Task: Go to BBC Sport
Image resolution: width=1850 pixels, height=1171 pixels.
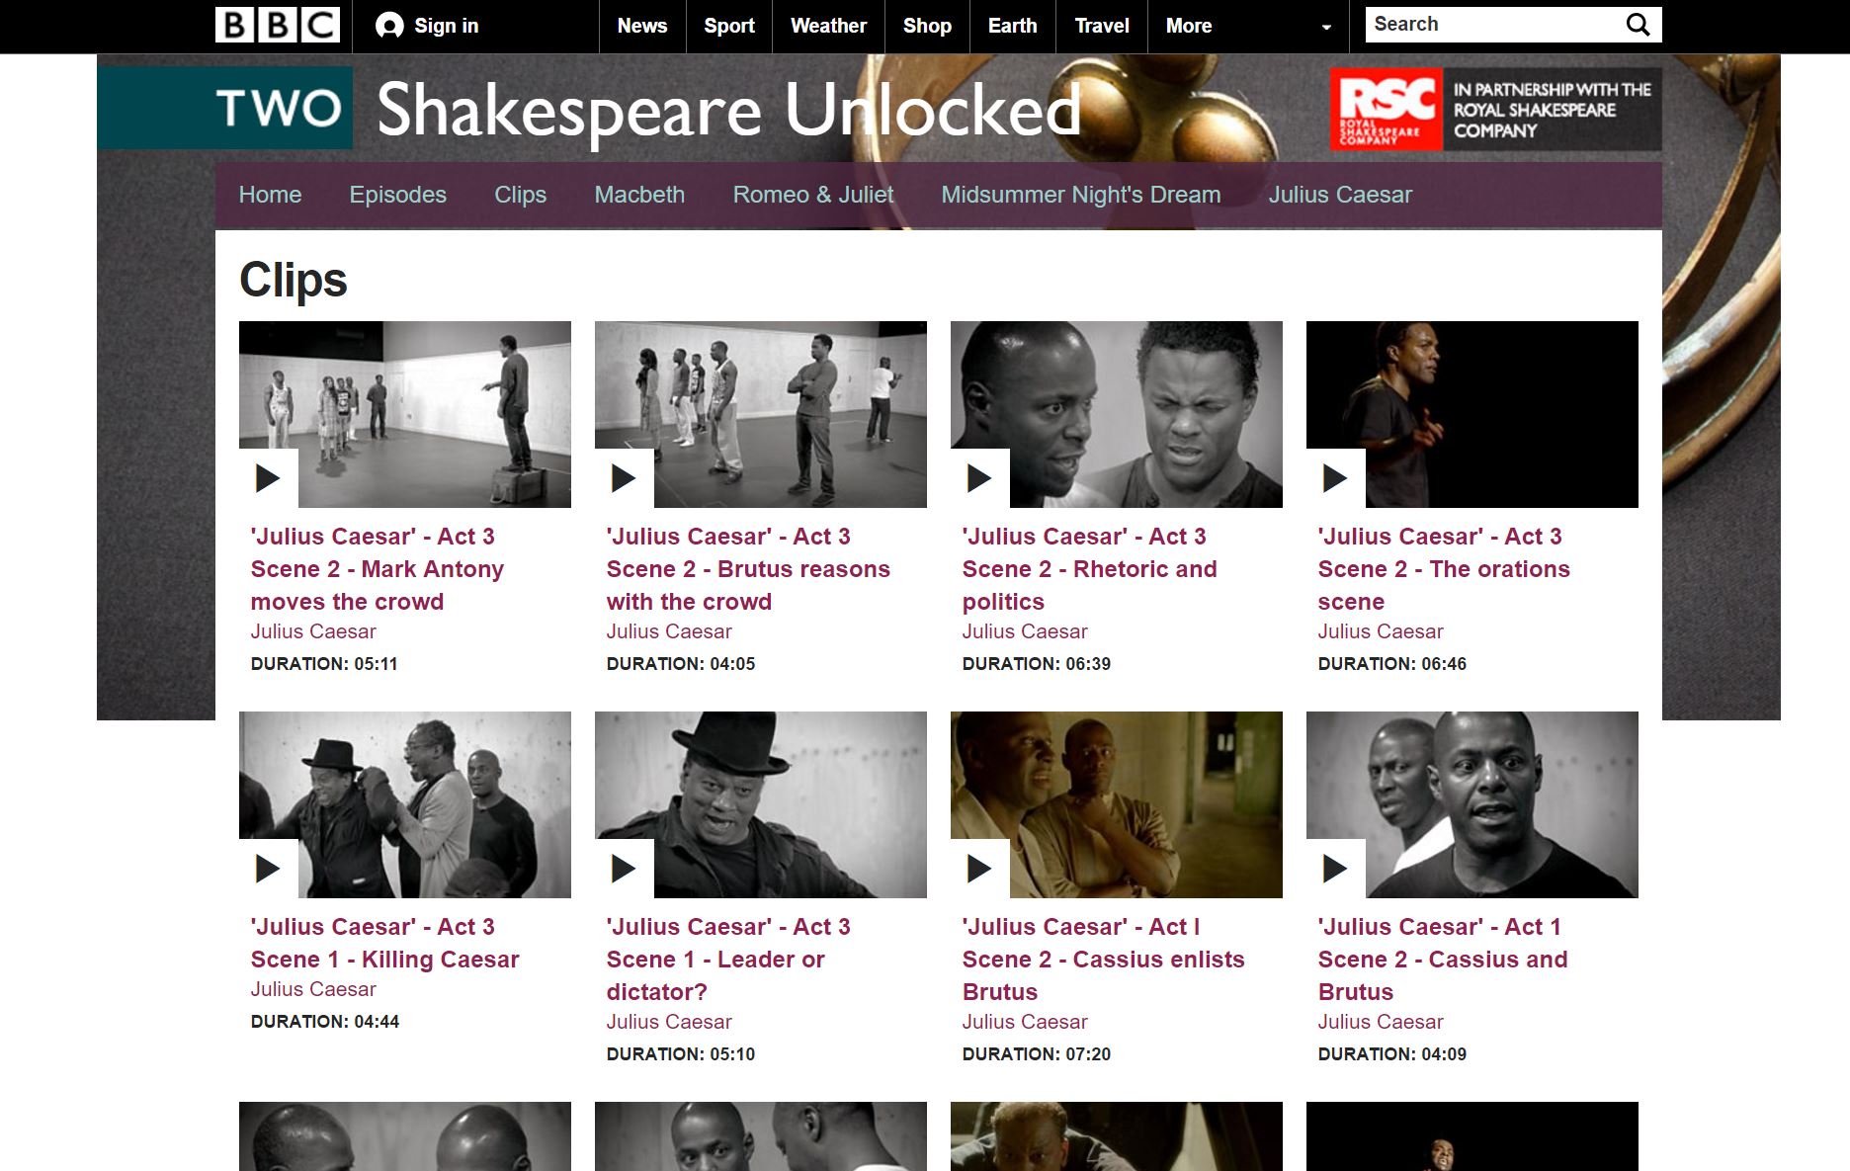Action: [729, 26]
